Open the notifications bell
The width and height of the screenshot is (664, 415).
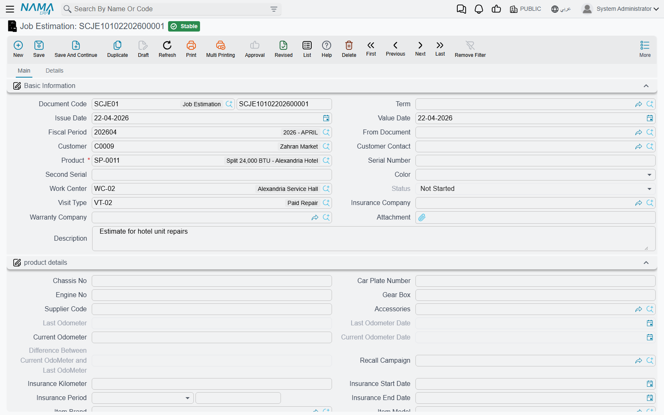pos(479,9)
